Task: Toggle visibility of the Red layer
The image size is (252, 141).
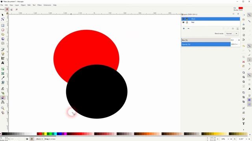Action: (x=183, y=22)
